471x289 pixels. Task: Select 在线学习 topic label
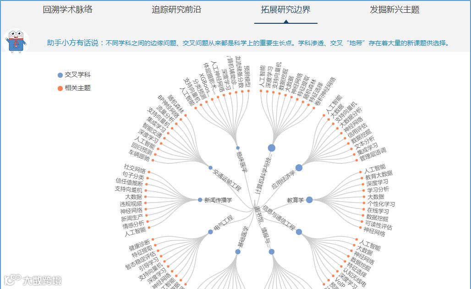coord(378,211)
